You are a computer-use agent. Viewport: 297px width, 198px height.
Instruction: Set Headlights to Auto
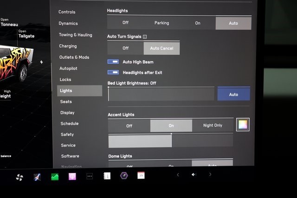pos(233,23)
